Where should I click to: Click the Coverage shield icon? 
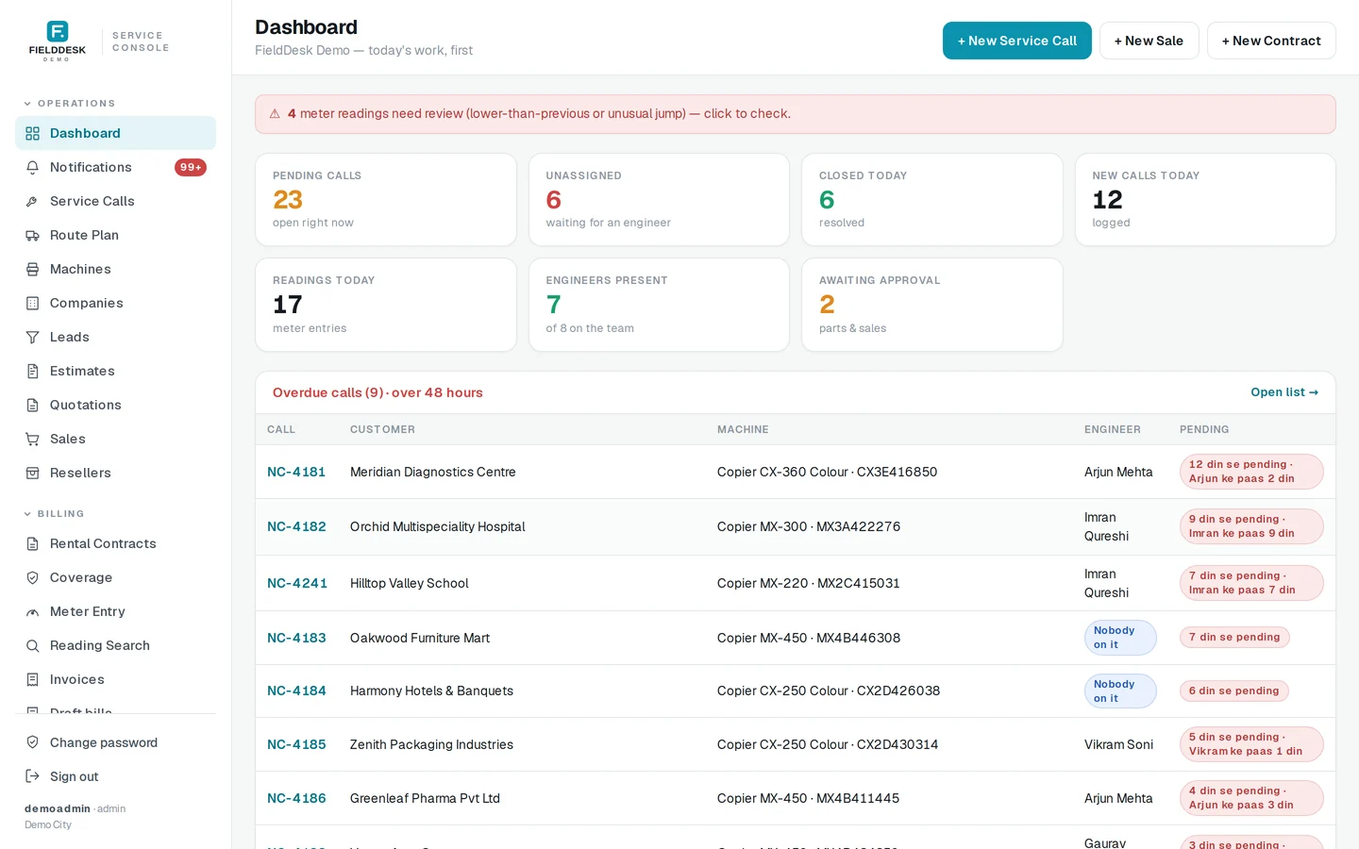[32, 577]
